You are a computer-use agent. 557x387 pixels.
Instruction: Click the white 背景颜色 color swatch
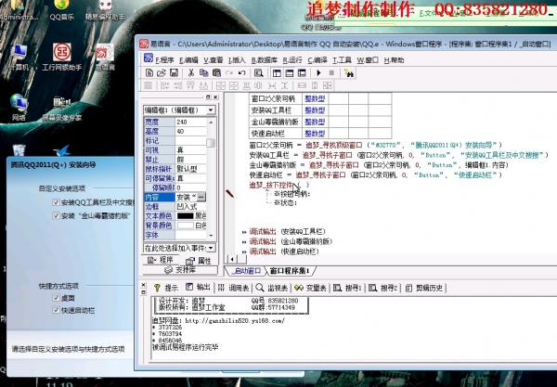[185, 226]
